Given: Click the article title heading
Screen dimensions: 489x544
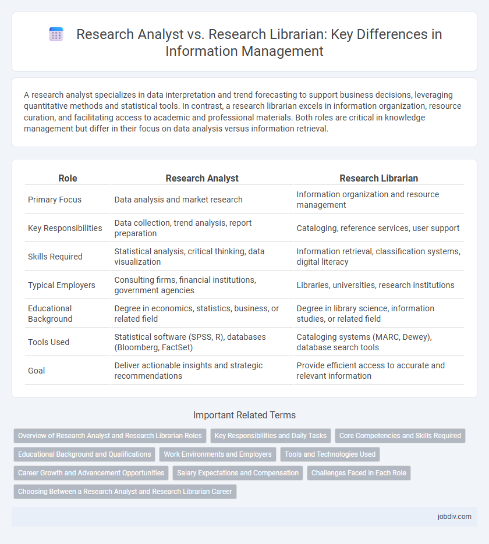Looking at the screenshot, I should (259, 42).
